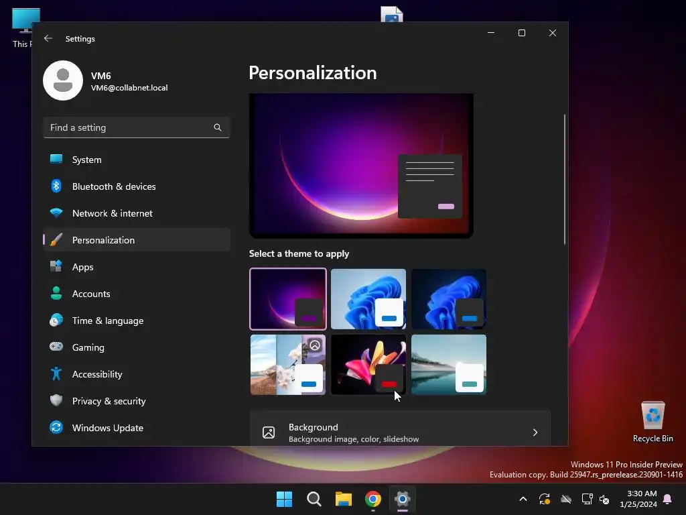686x515 pixels.
Task: Open the Recycle Bin on the desktop
Action: coord(653,421)
